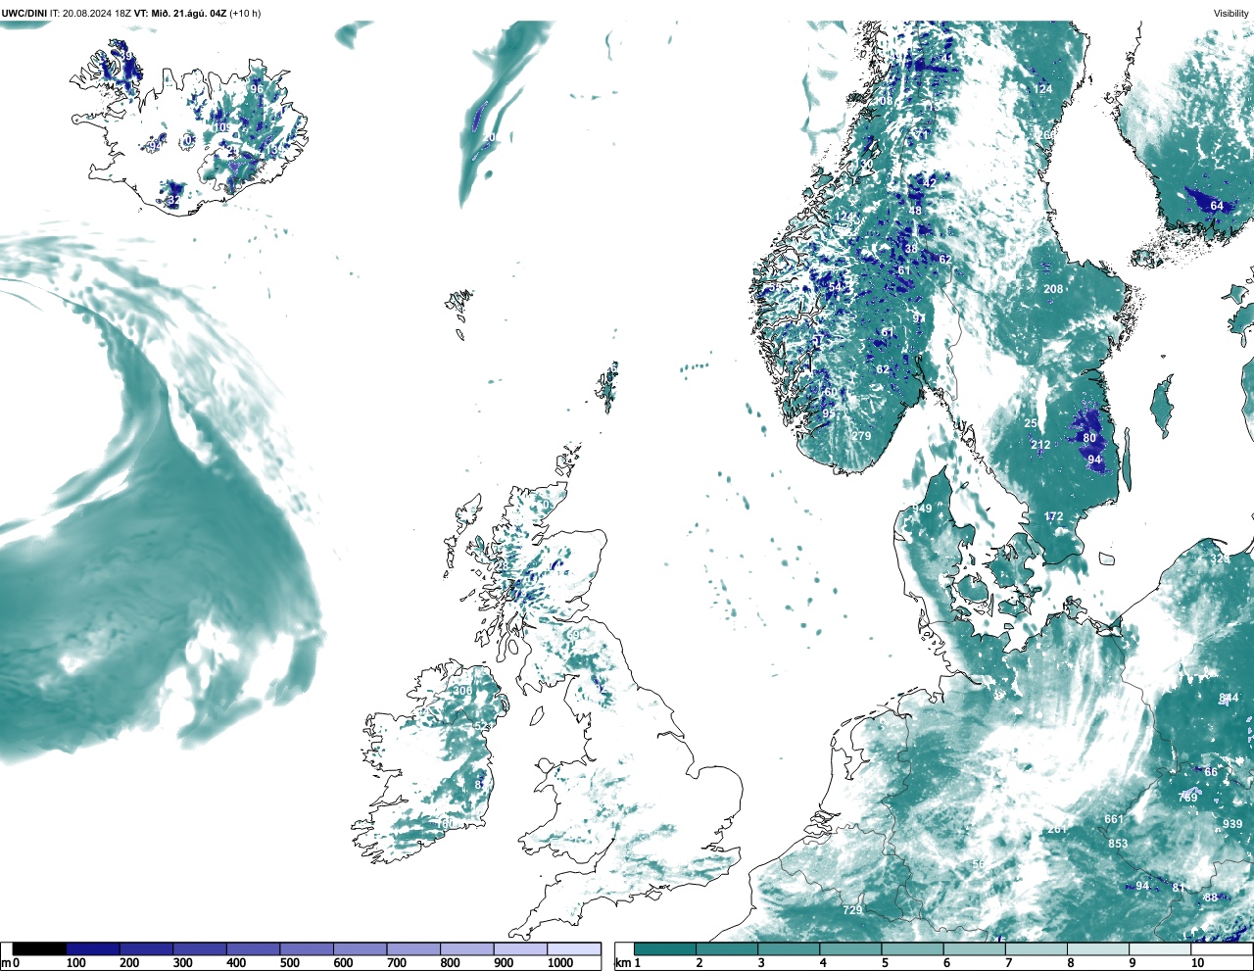The image size is (1254, 971).
Task: Click the 279 value in southern Norway
Action: [861, 436]
